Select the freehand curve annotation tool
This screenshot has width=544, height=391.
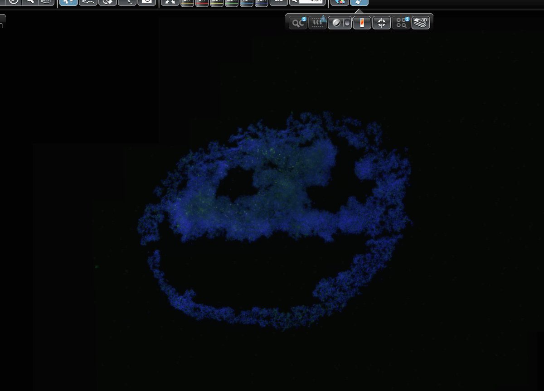pyautogui.click(x=88, y=2)
